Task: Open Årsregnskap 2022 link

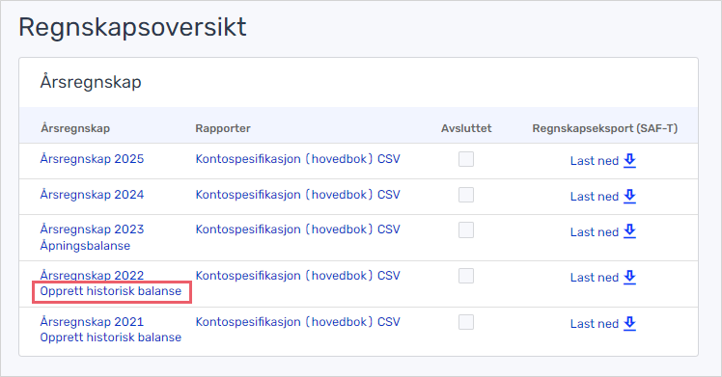Action: click(x=92, y=275)
